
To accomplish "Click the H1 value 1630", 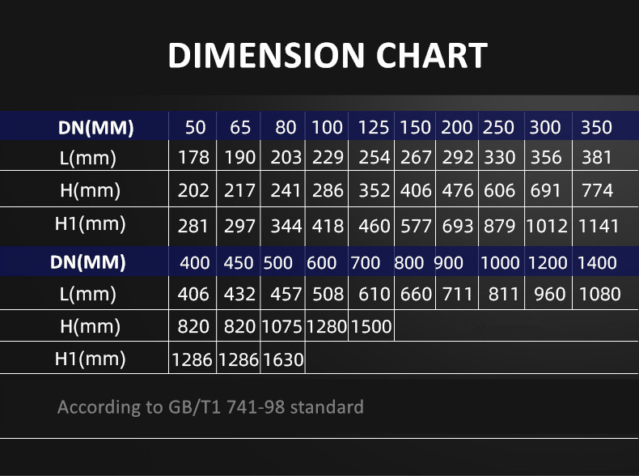I will 283,359.
